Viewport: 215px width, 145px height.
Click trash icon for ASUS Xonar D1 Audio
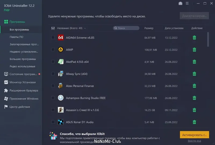pos(194,122)
